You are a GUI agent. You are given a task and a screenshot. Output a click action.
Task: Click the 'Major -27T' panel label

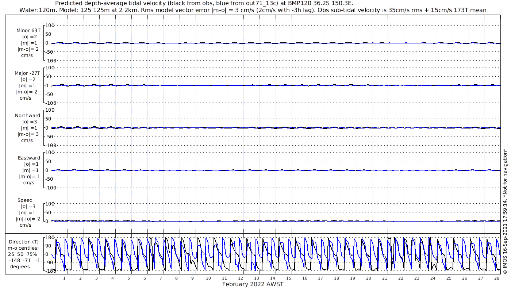28,73
